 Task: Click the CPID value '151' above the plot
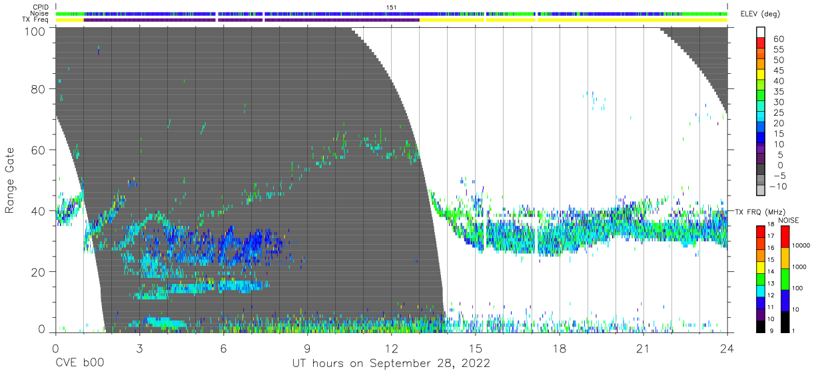(x=392, y=7)
